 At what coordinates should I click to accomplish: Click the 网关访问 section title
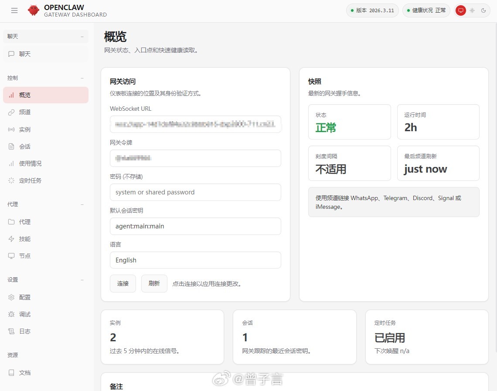[123, 82]
